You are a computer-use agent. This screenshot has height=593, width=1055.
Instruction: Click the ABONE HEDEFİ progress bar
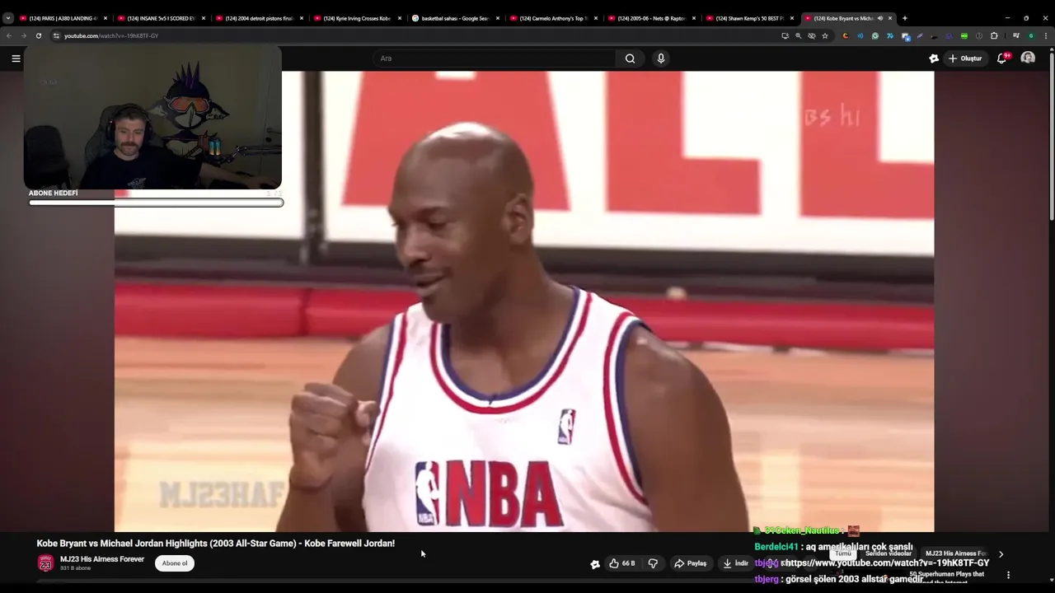156,203
